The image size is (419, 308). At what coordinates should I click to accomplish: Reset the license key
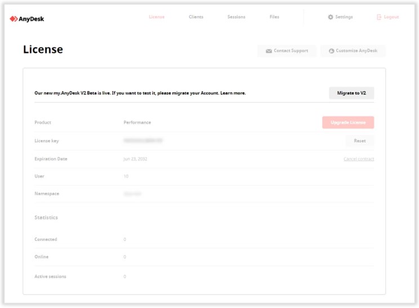tap(360, 141)
